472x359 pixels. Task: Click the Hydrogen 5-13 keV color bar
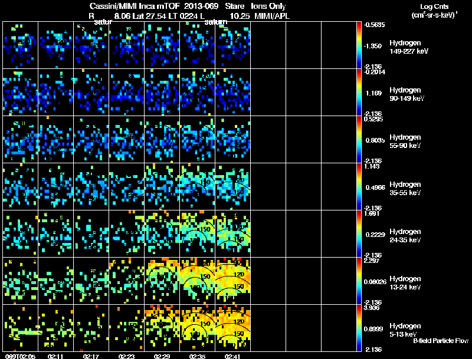pyautogui.click(x=359, y=328)
